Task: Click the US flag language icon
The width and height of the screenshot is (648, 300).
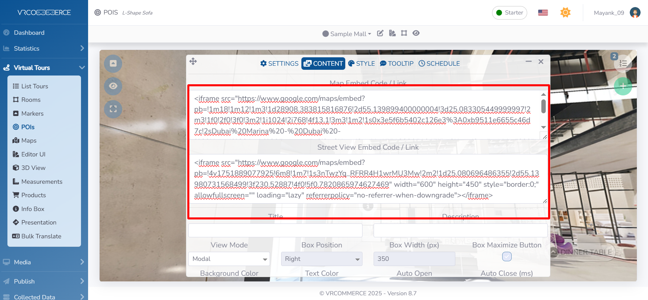Action: (x=543, y=13)
